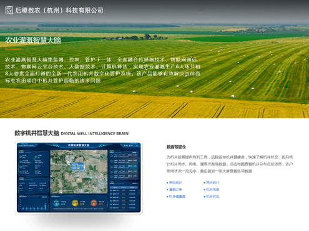309x231 pixels.
Task: Open the 用电统计 link
Action: click(175, 183)
